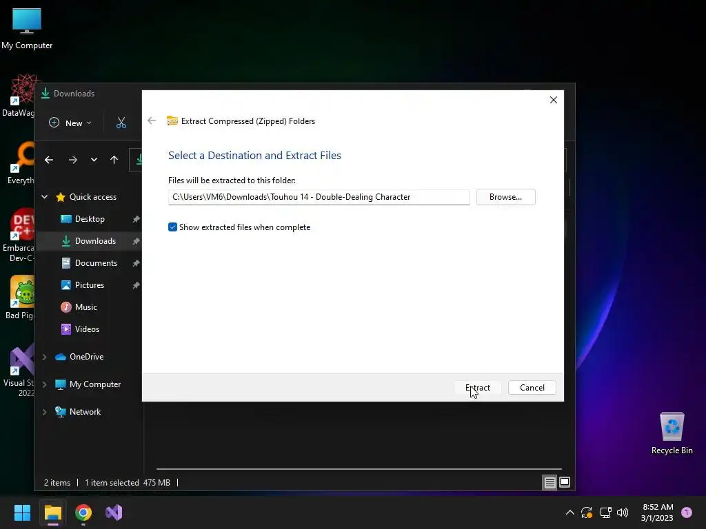Show hidden system tray icons
Image resolution: width=706 pixels, height=529 pixels.
point(569,512)
